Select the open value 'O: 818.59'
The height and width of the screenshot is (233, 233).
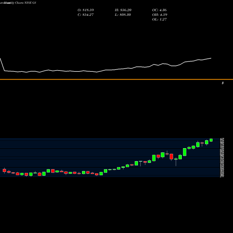[86, 10]
